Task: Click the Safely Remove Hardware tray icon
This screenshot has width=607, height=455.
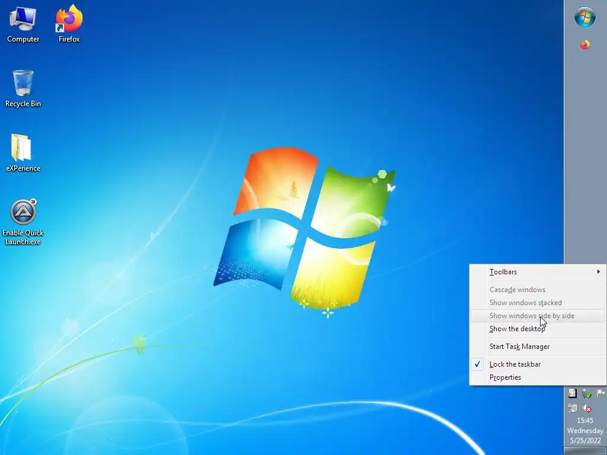Action: tap(587, 394)
